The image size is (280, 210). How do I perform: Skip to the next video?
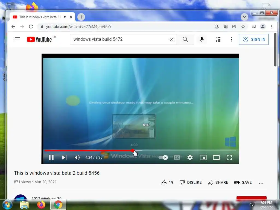(64, 157)
